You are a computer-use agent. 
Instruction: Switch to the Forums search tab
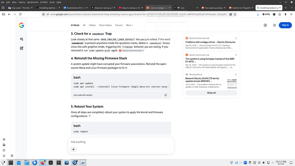pyautogui.click(x=119, y=25)
